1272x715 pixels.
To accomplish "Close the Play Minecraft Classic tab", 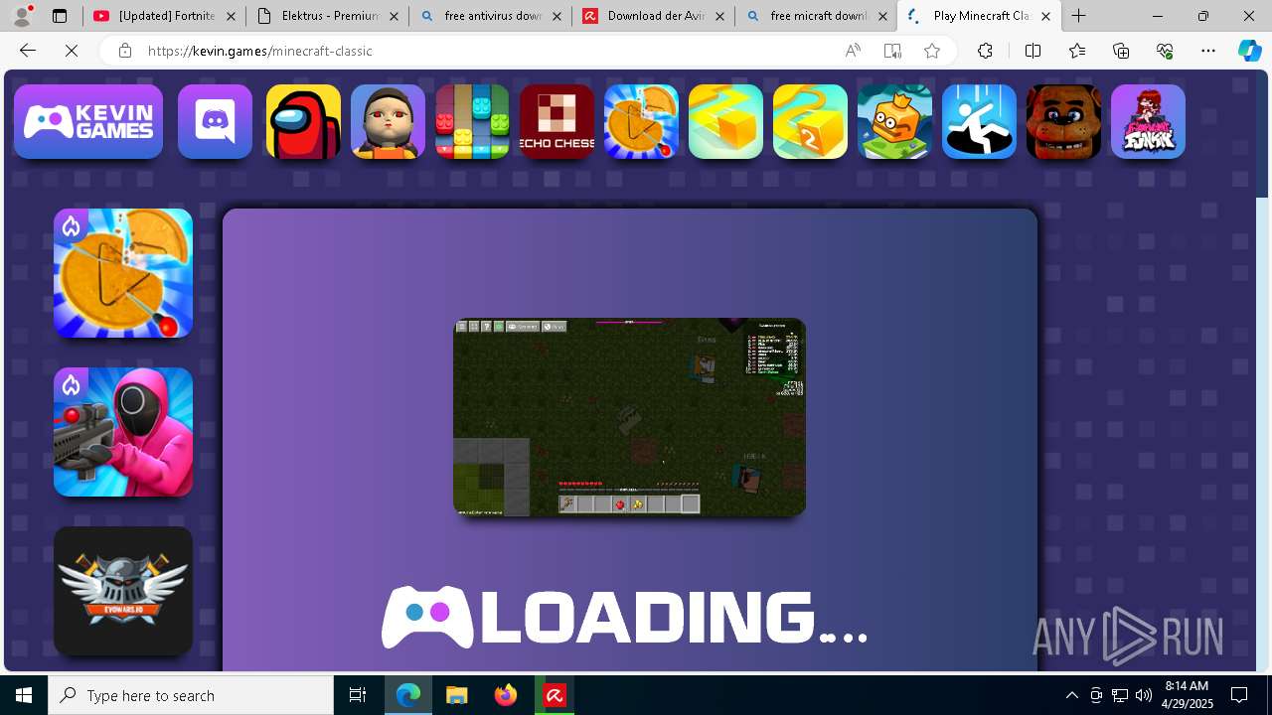I will [x=1045, y=16].
